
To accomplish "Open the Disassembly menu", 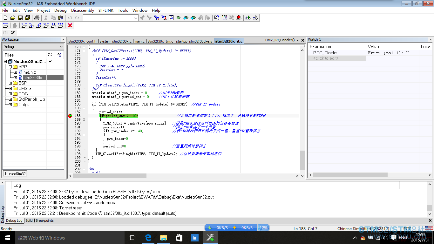I will 83,10.
